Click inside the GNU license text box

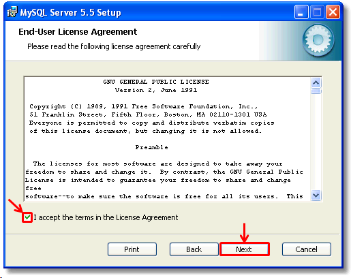[168, 139]
